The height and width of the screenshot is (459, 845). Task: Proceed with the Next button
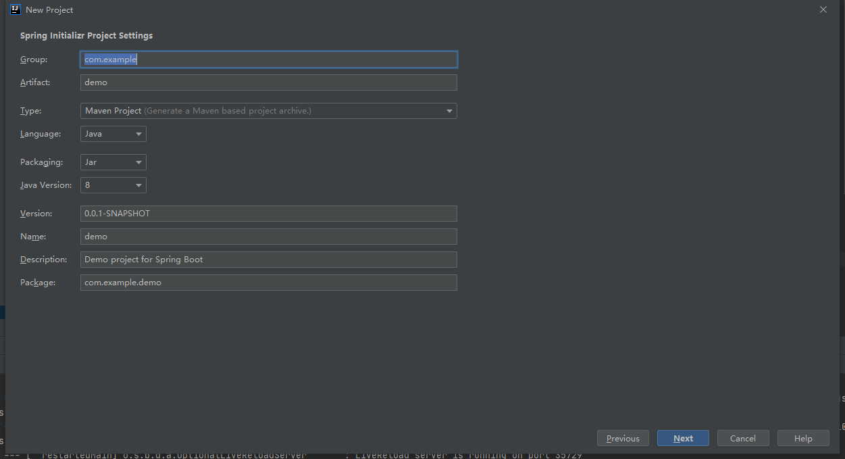683,438
